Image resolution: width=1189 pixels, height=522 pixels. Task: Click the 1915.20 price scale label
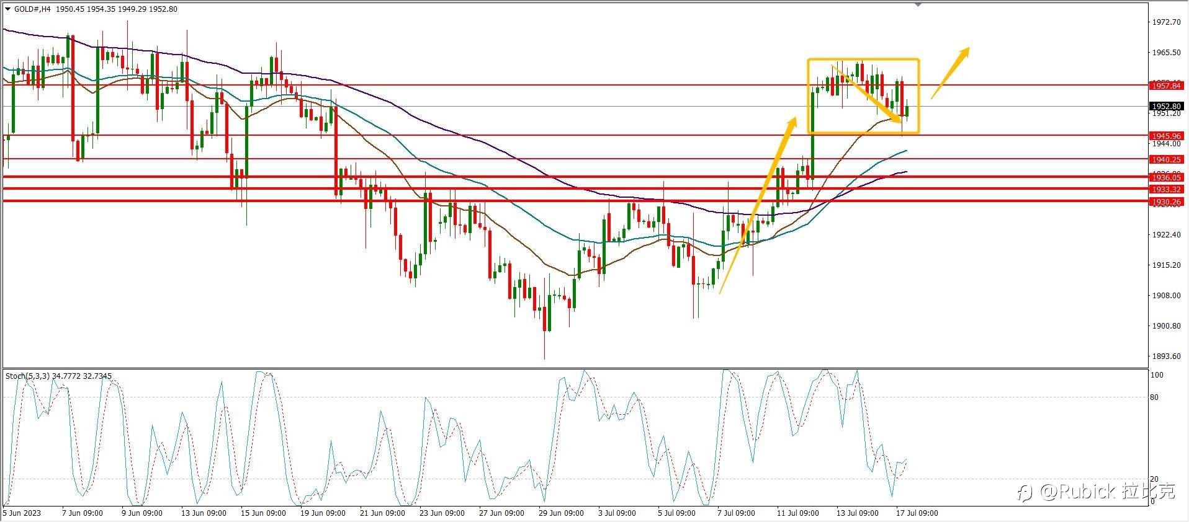[x=1166, y=265]
